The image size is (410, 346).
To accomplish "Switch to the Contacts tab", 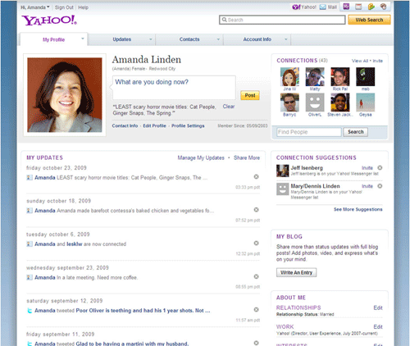I will pos(189,39).
